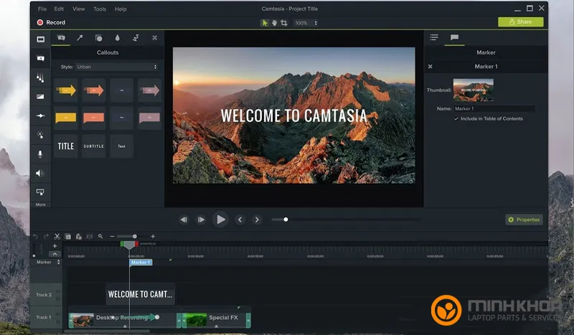Toggle Include in Table of Contents checkbox
The width and height of the screenshot is (574, 335).
(x=456, y=119)
